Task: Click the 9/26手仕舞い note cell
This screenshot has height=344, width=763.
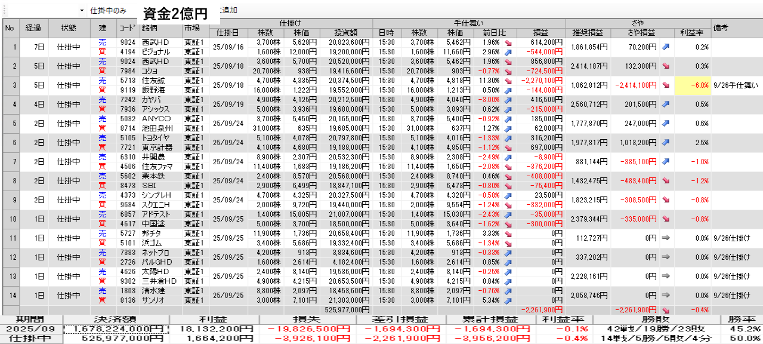Action: click(x=736, y=85)
